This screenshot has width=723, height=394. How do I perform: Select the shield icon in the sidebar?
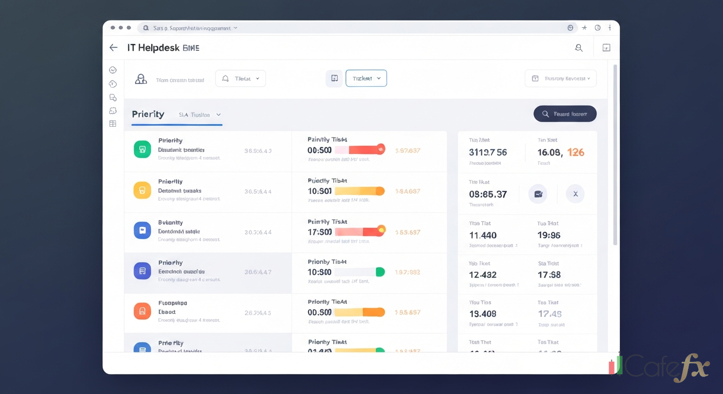coord(113,83)
